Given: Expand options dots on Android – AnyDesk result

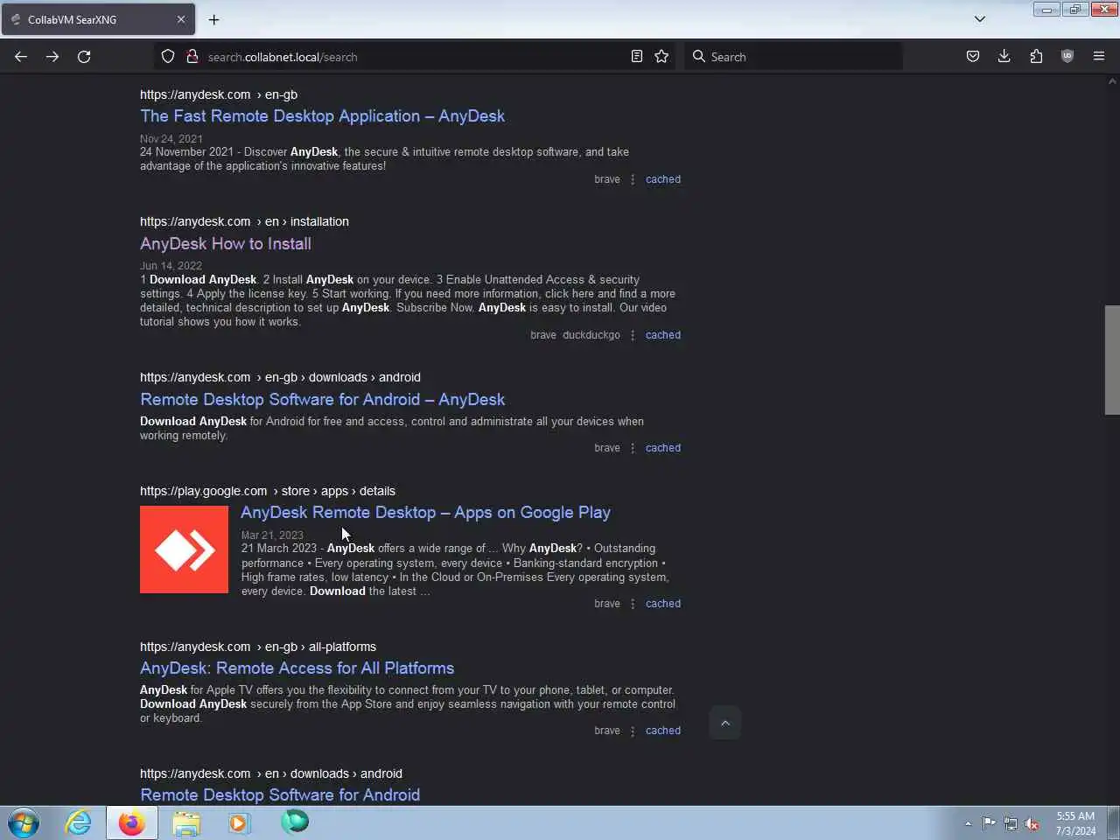Looking at the screenshot, I should 633,448.
